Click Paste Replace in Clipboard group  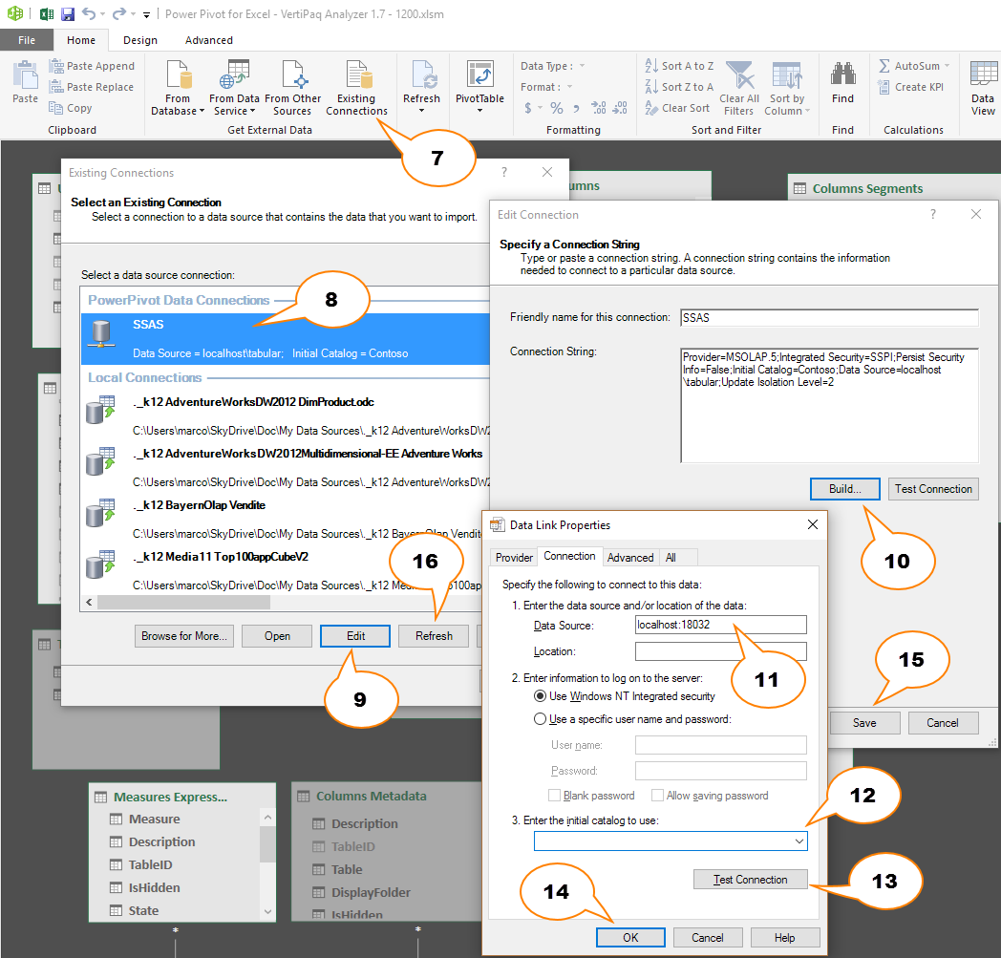92,87
